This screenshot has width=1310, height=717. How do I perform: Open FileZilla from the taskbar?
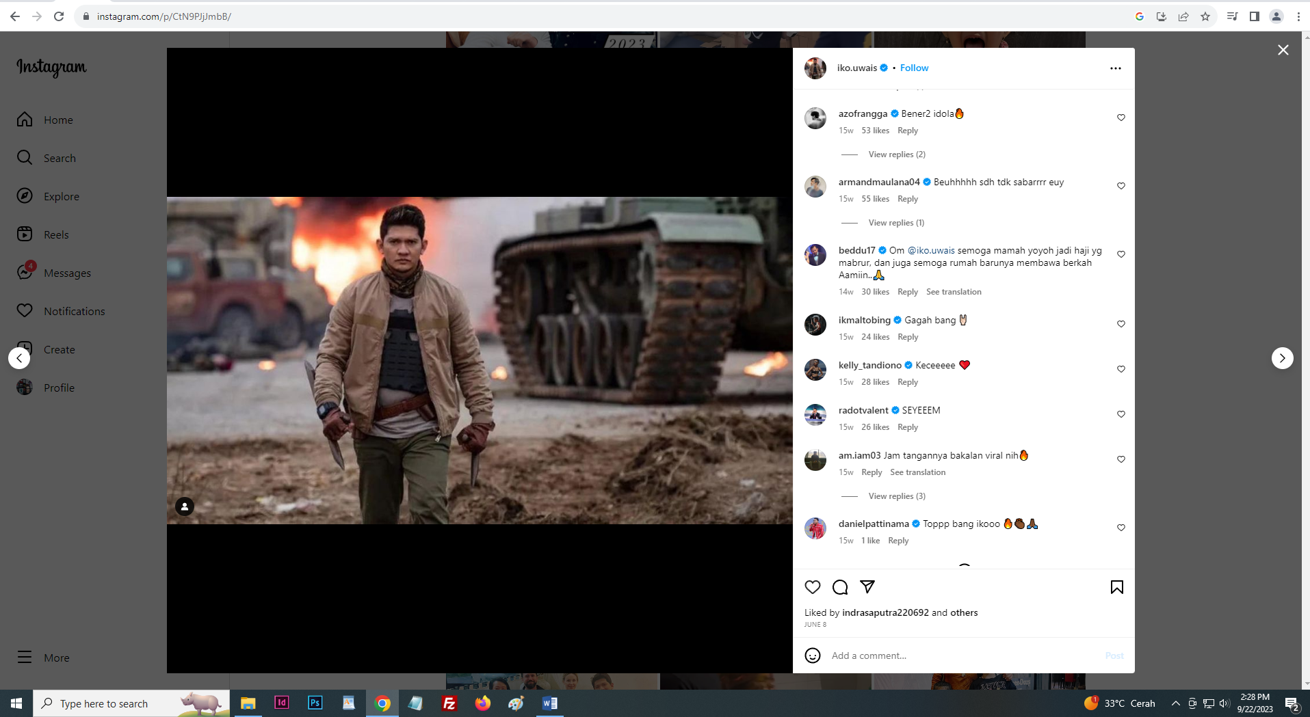[449, 703]
